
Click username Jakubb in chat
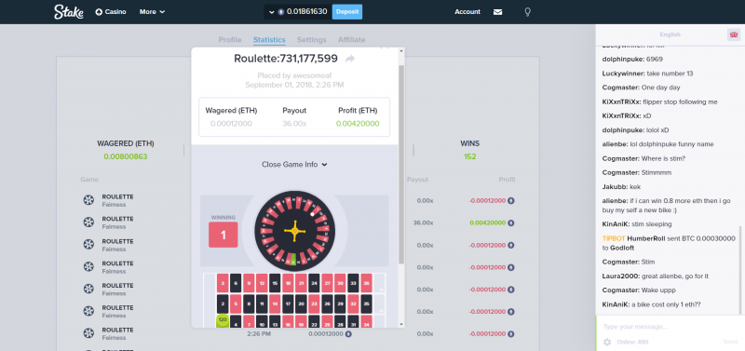tap(614, 186)
